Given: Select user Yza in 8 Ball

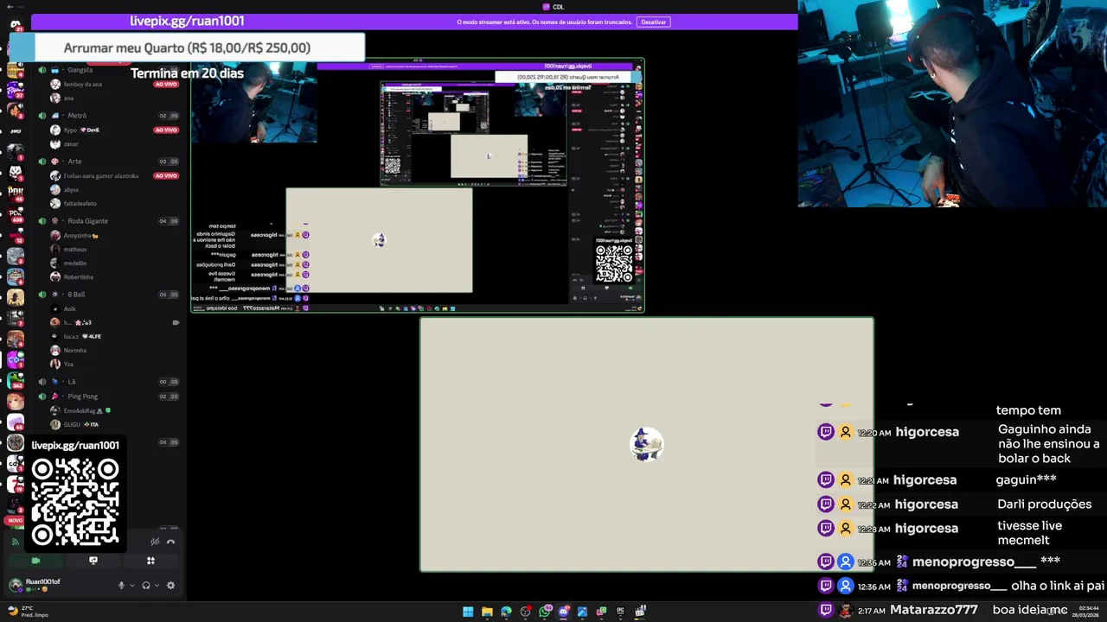Looking at the screenshot, I should pos(63,364).
